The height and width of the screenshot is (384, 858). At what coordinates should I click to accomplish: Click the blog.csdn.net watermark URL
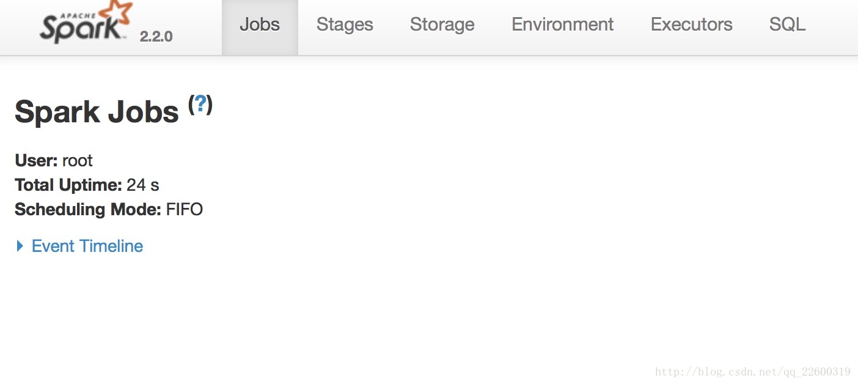pyautogui.click(x=752, y=372)
